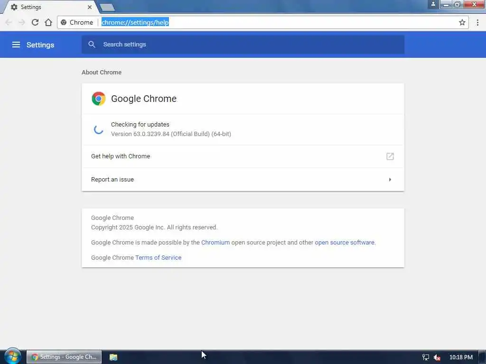This screenshot has height=364, width=486.
Task: Click the update checking spinner
Action: tap(99, 129)
